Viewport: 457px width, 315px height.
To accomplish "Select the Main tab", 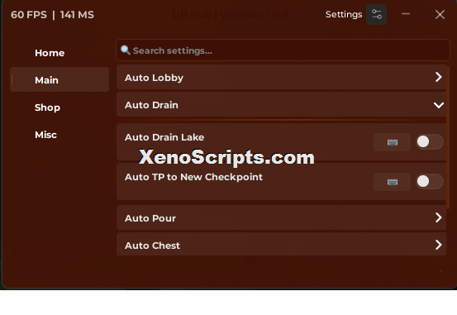I will [60, 79].
